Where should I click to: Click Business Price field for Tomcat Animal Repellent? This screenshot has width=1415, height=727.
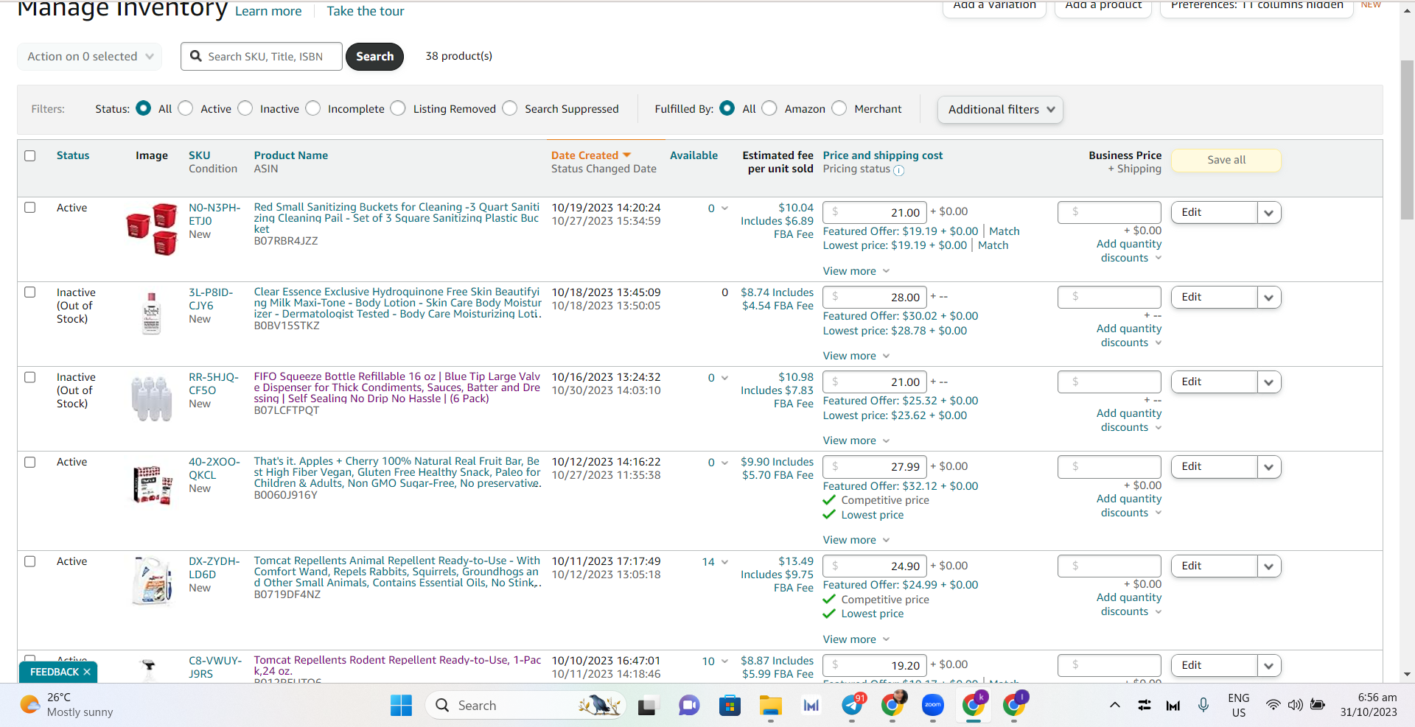tap(1109, 566)
